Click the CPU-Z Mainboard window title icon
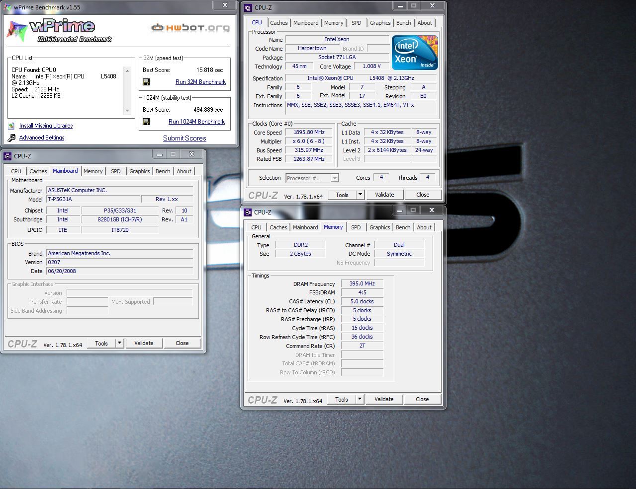 [7, 156]
